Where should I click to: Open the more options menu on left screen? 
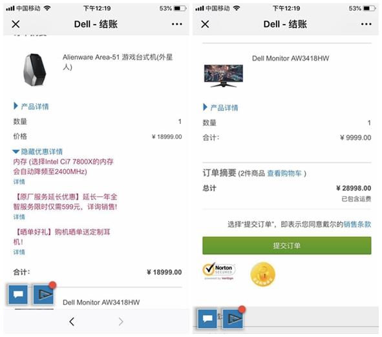click(x=176, y=24)
